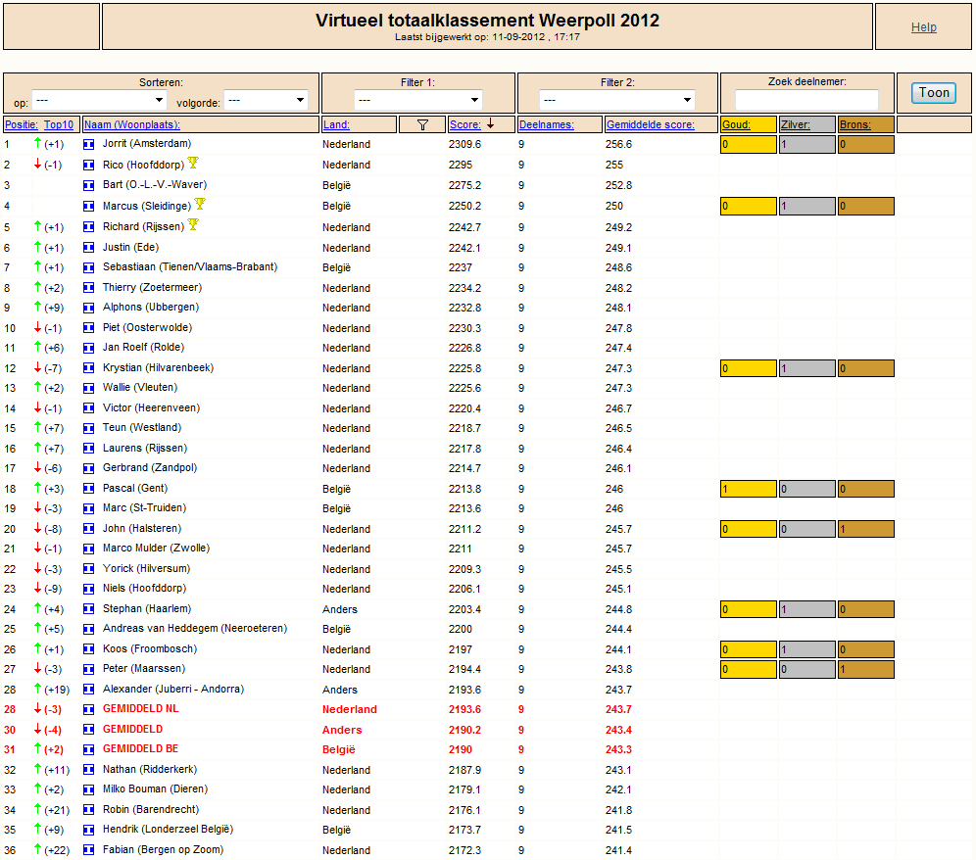Click the blue icon beside Bart (O.-L.-V.-Waver)
The width and height of the screenshot is (976, 860).
coord(89,185)
